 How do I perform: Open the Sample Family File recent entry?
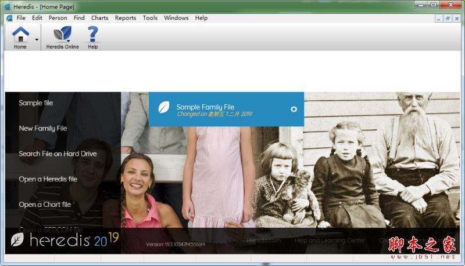[226, 110]
